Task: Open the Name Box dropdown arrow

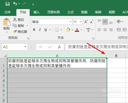Action: [x=25, y=47]
